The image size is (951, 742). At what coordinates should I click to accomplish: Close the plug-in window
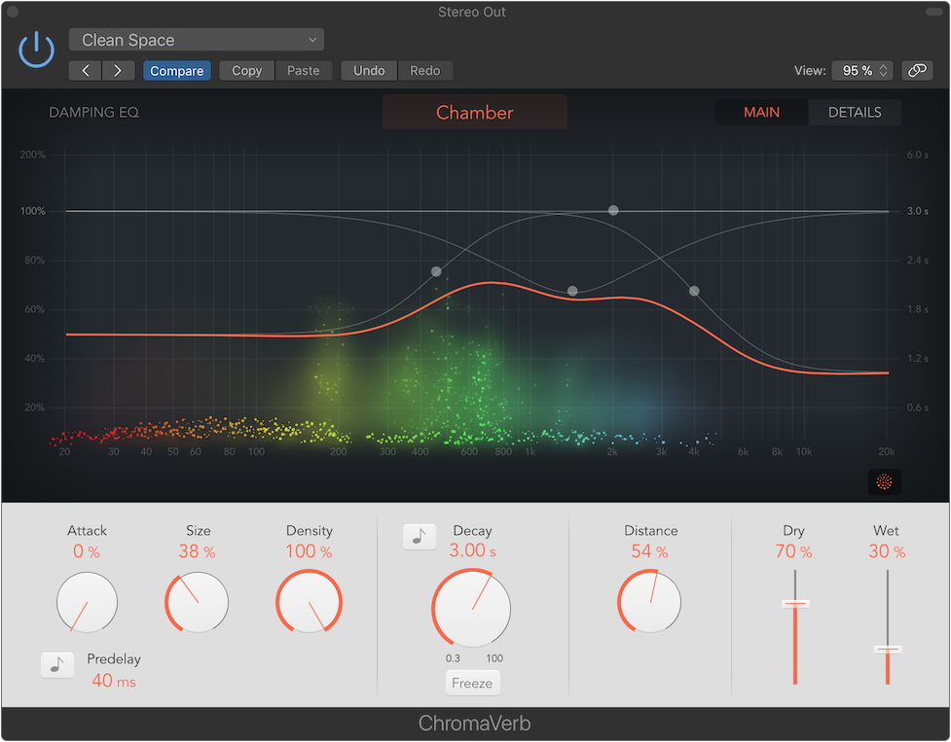[12, 12]
